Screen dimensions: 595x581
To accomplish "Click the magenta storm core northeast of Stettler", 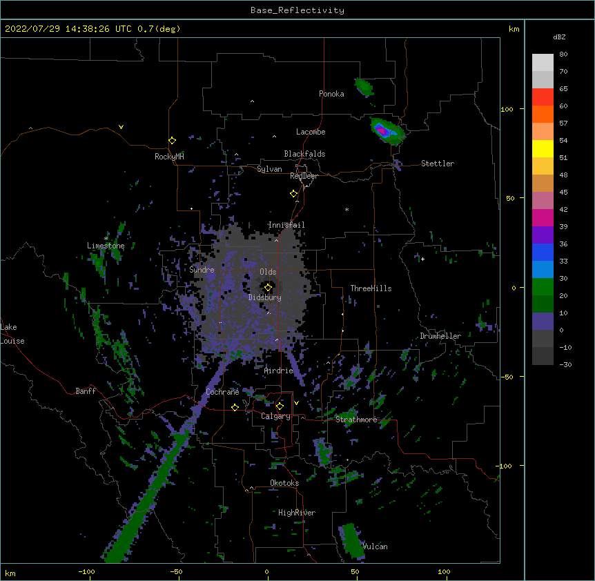I will point(382,131).
